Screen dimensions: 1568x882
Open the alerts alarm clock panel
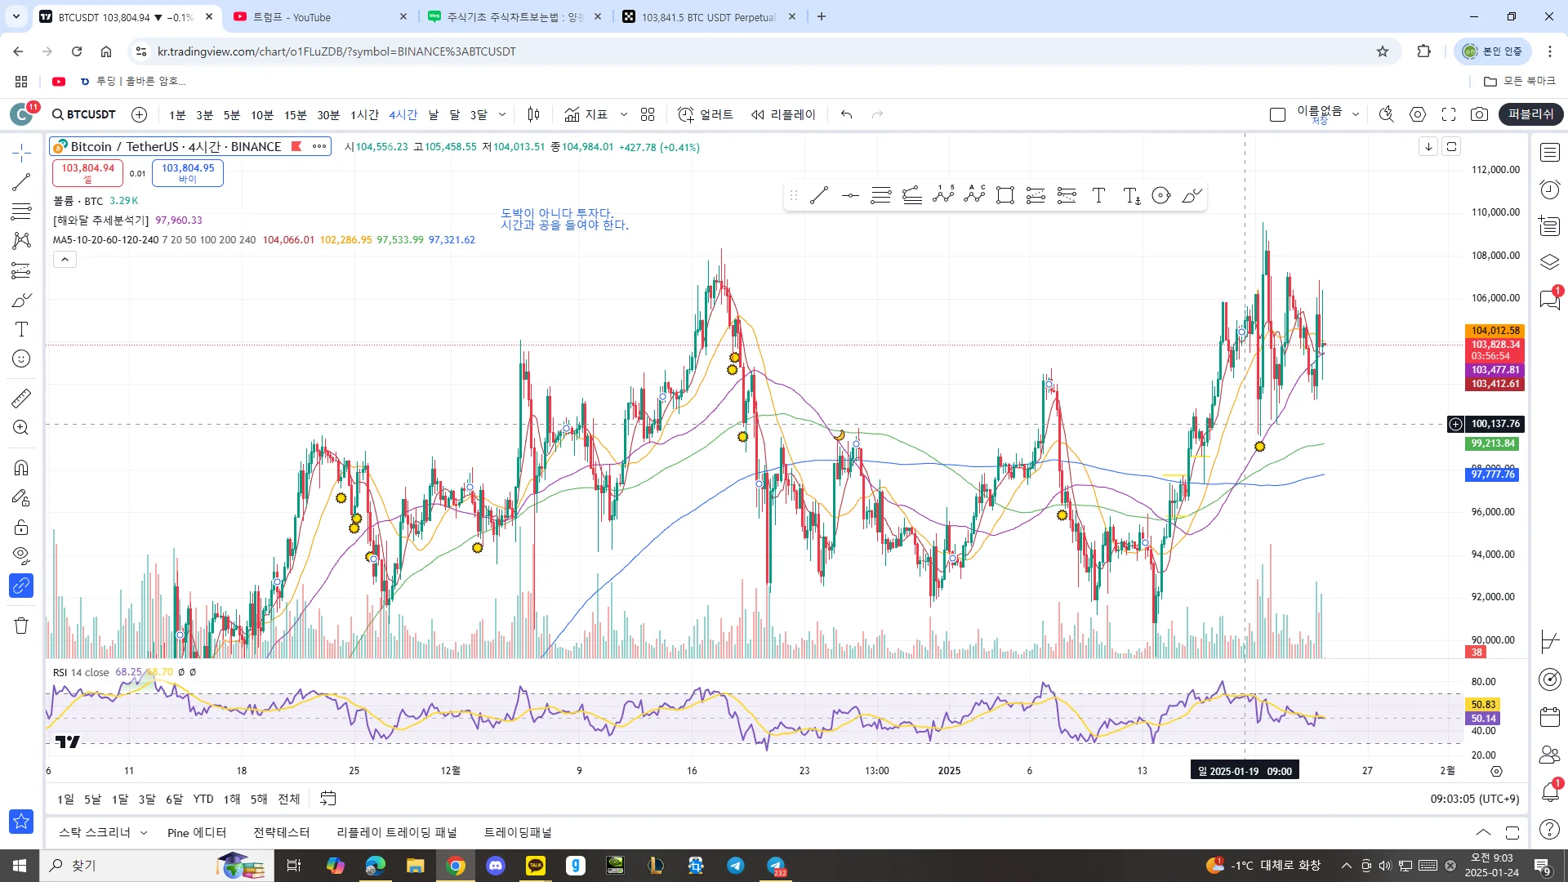[x=1549, y=189]
